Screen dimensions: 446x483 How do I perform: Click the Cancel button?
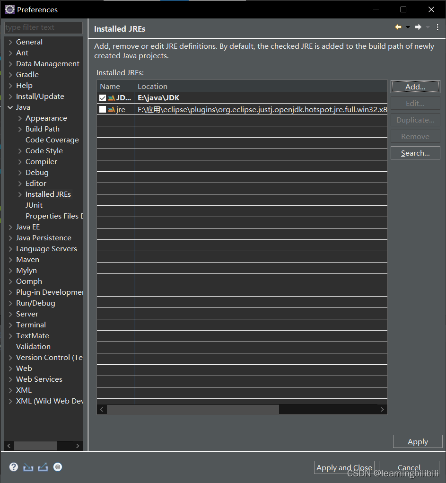tap(409, 467)
